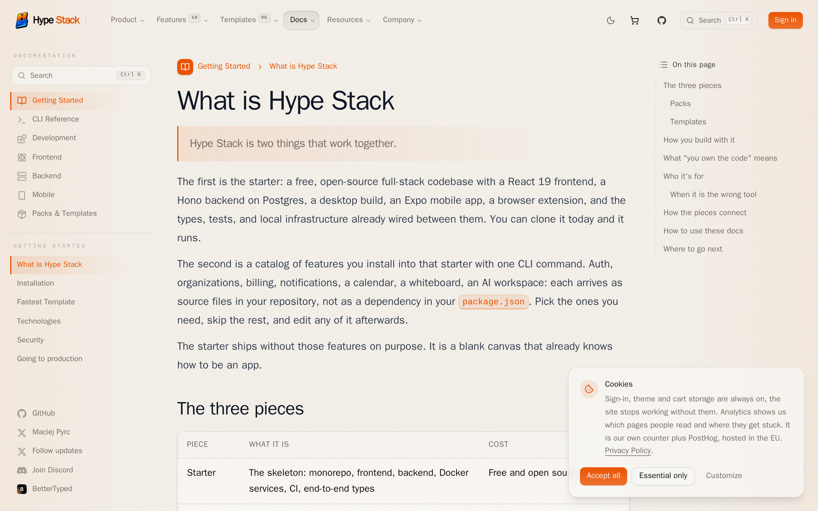Jump to Templates in page outline
The image size is (818, 511).
pyautogui.click(x=688, y=122)
